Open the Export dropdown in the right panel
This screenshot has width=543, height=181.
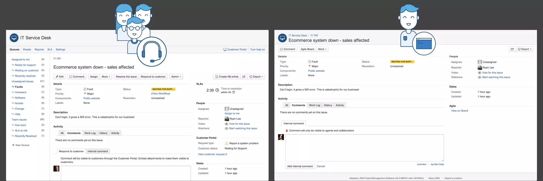524,49
